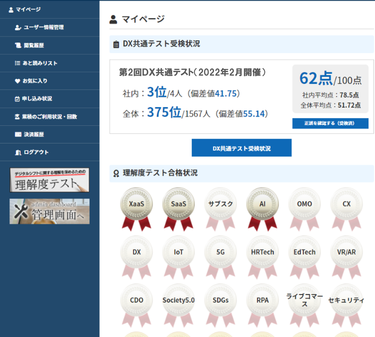Select the SaaS medal badge

click(x=179, y=209)
